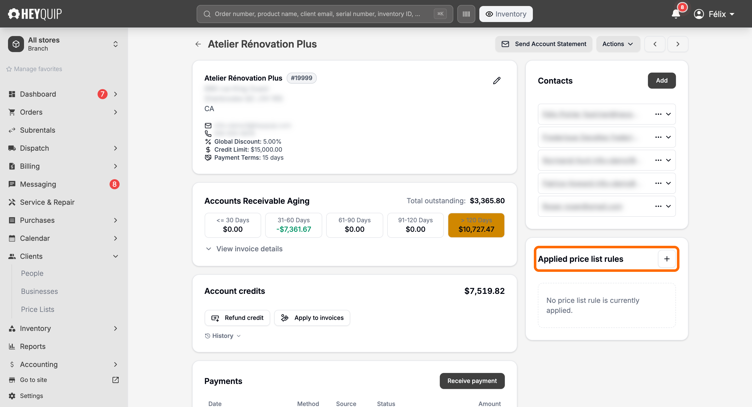This screenshot has width=752, height=407.
Task: Go to previous client with left chevron button
Action: pos(655,44)
